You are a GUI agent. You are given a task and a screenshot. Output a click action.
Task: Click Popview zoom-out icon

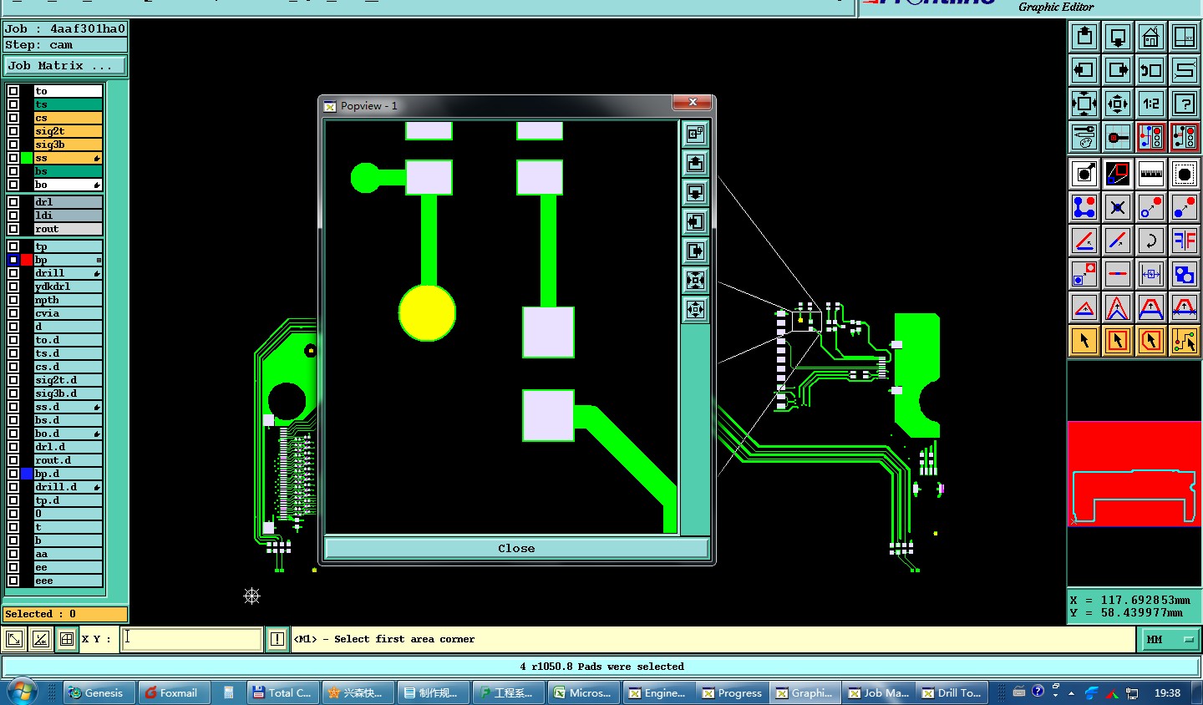tap(695, 309)
